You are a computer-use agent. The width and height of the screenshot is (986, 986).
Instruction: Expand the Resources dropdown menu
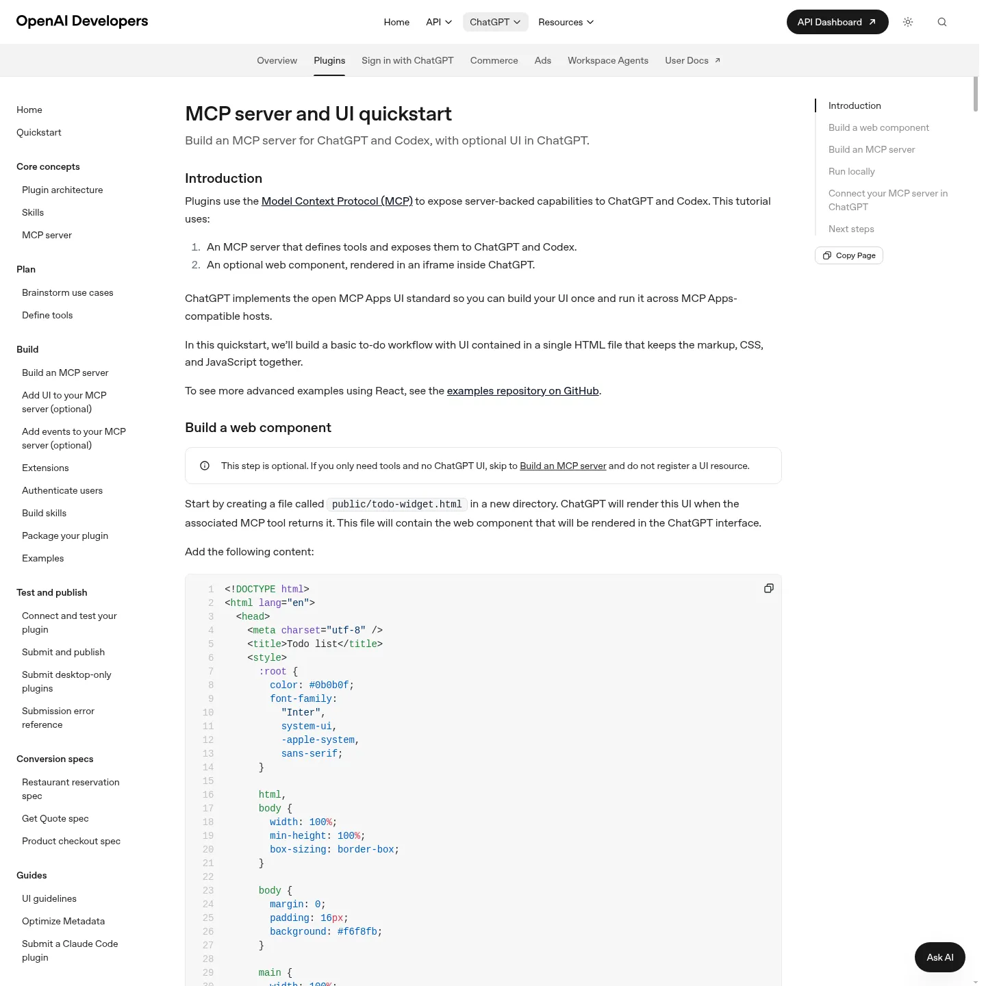pos(566,22)
